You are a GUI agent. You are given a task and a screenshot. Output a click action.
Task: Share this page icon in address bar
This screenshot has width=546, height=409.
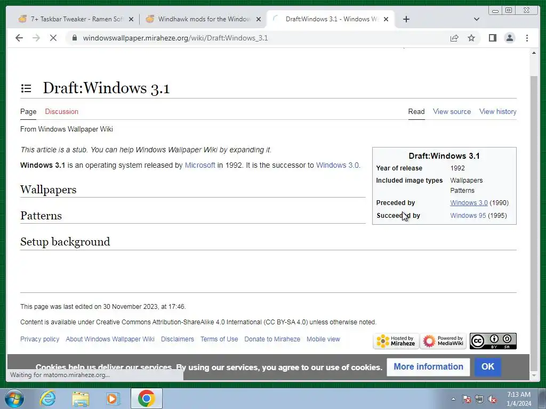[454, 38]
